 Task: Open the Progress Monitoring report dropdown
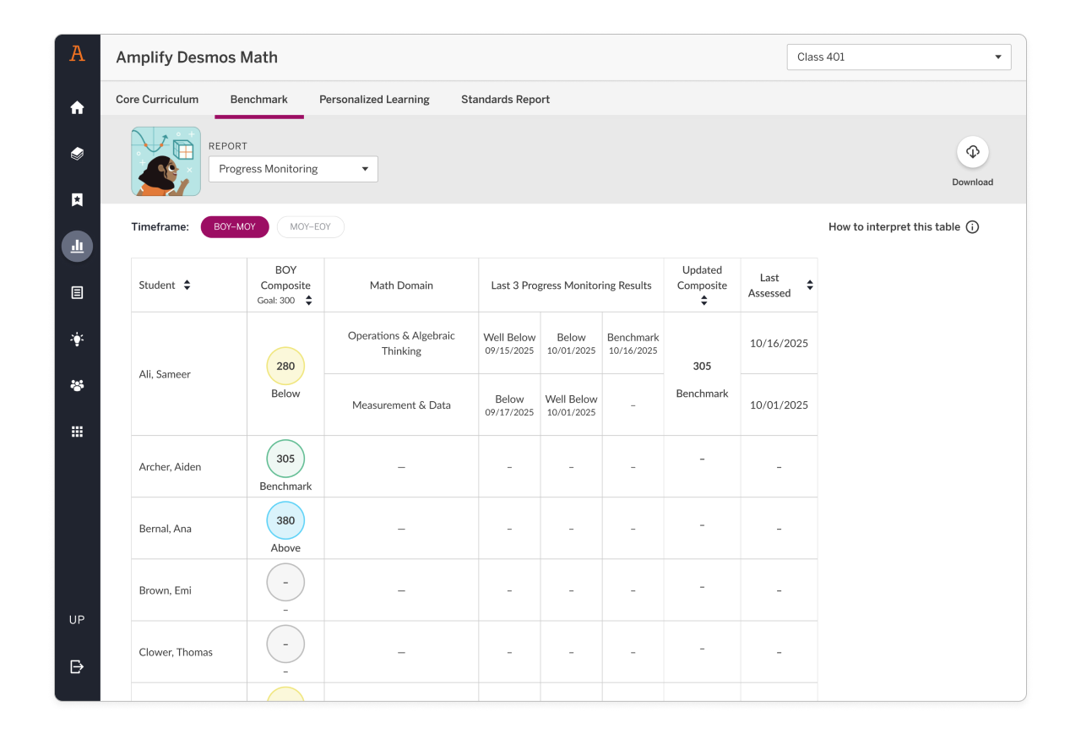pyautogui.click(x=293, y=168)
